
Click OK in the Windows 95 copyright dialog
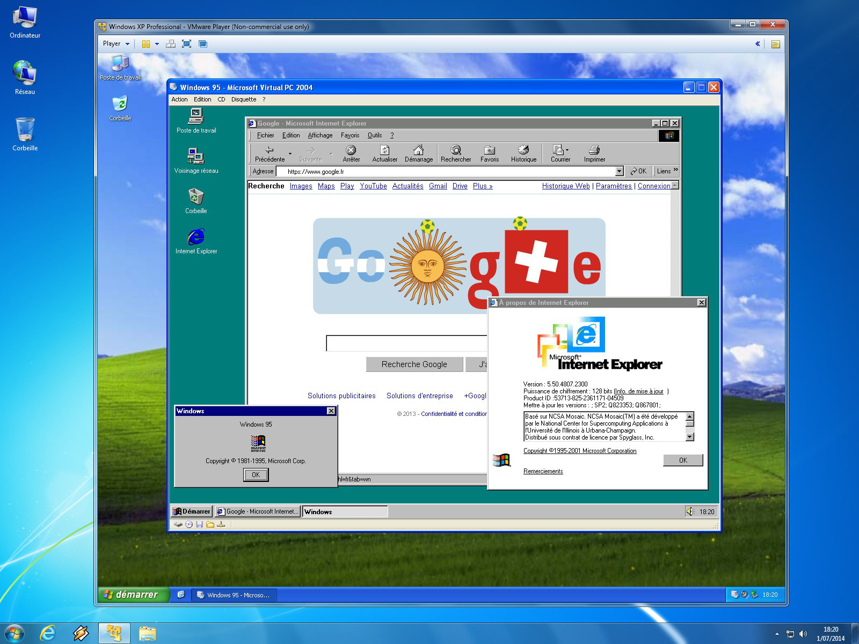[256, 475]
